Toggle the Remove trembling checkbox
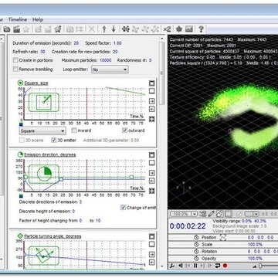The image size is (278, 278). [x=15, y=69]
